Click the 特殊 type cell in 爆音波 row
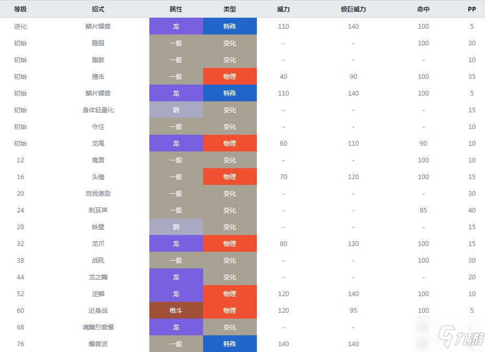Screen dimensions: 485x352 (230, 344)
